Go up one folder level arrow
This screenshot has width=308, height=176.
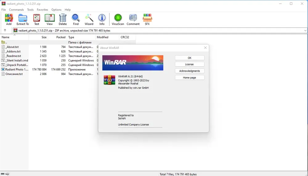5,30
